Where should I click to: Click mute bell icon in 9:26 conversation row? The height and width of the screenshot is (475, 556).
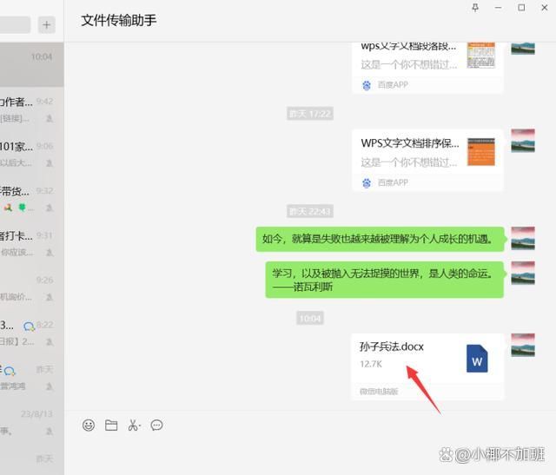50,297
